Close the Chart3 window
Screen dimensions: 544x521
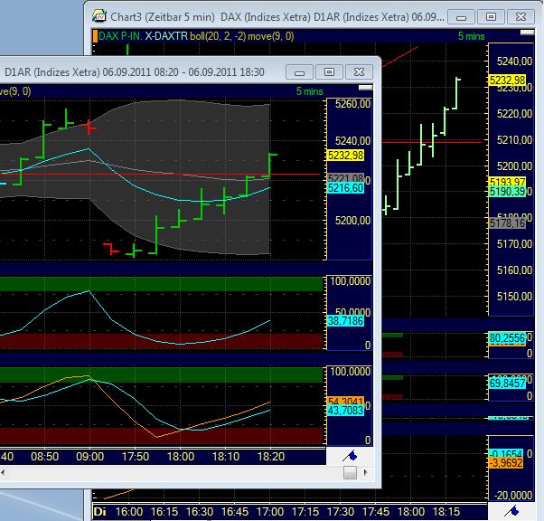[521, 17]
